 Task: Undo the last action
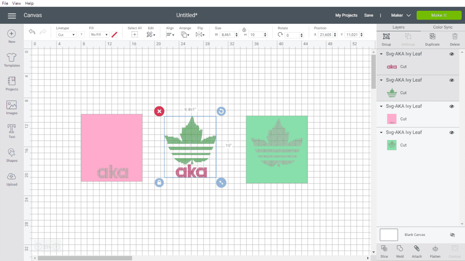pos(32,32)
